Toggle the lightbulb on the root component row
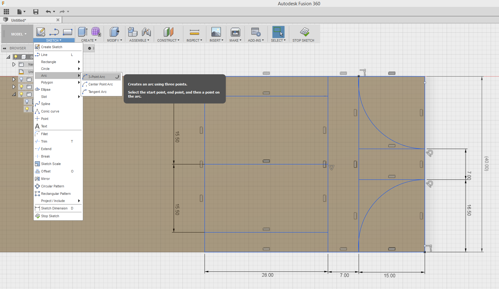The image size is (499, 289). [16, 57]
